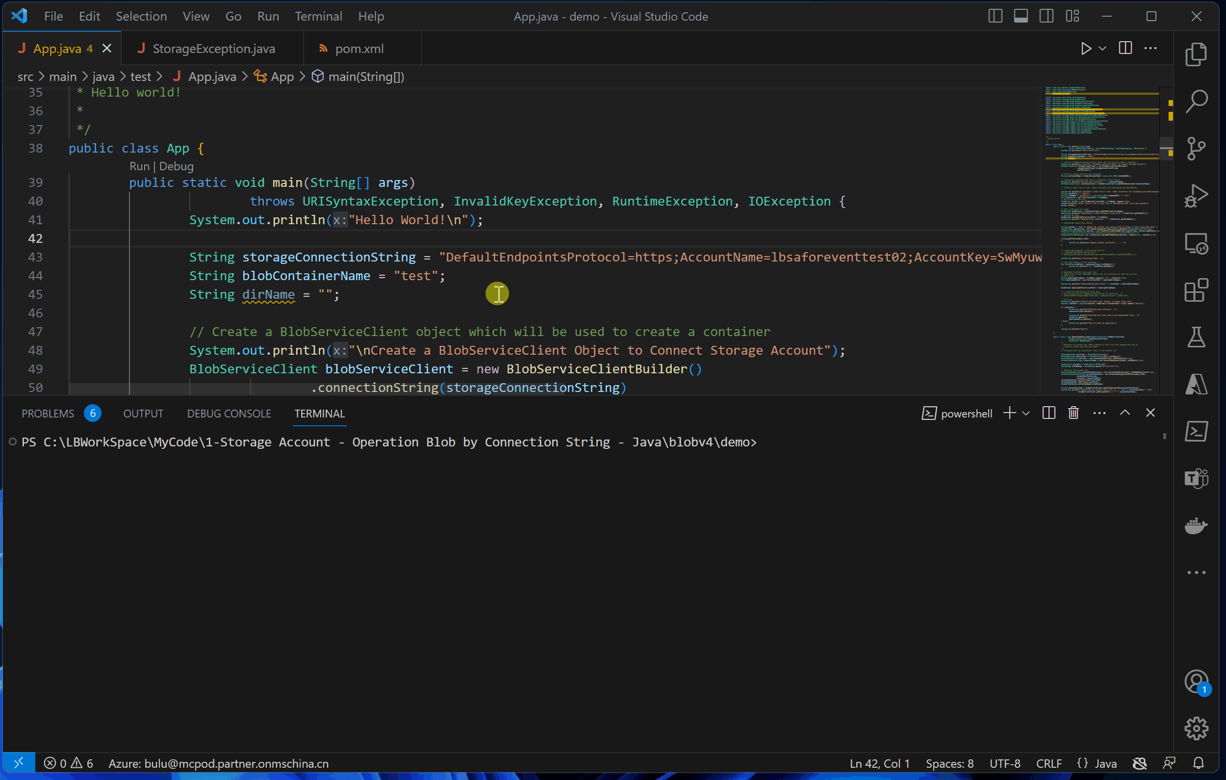Maximize panel size with chevron up
This screenshot has width=1226, height=780.
[x=1124, y=413]
